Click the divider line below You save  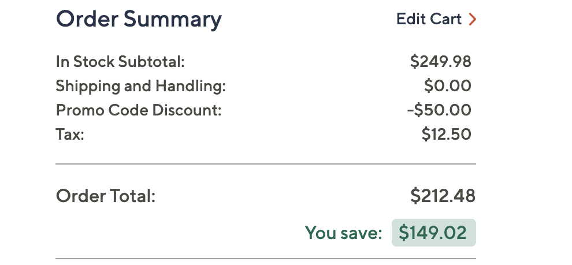click(266, 258)
